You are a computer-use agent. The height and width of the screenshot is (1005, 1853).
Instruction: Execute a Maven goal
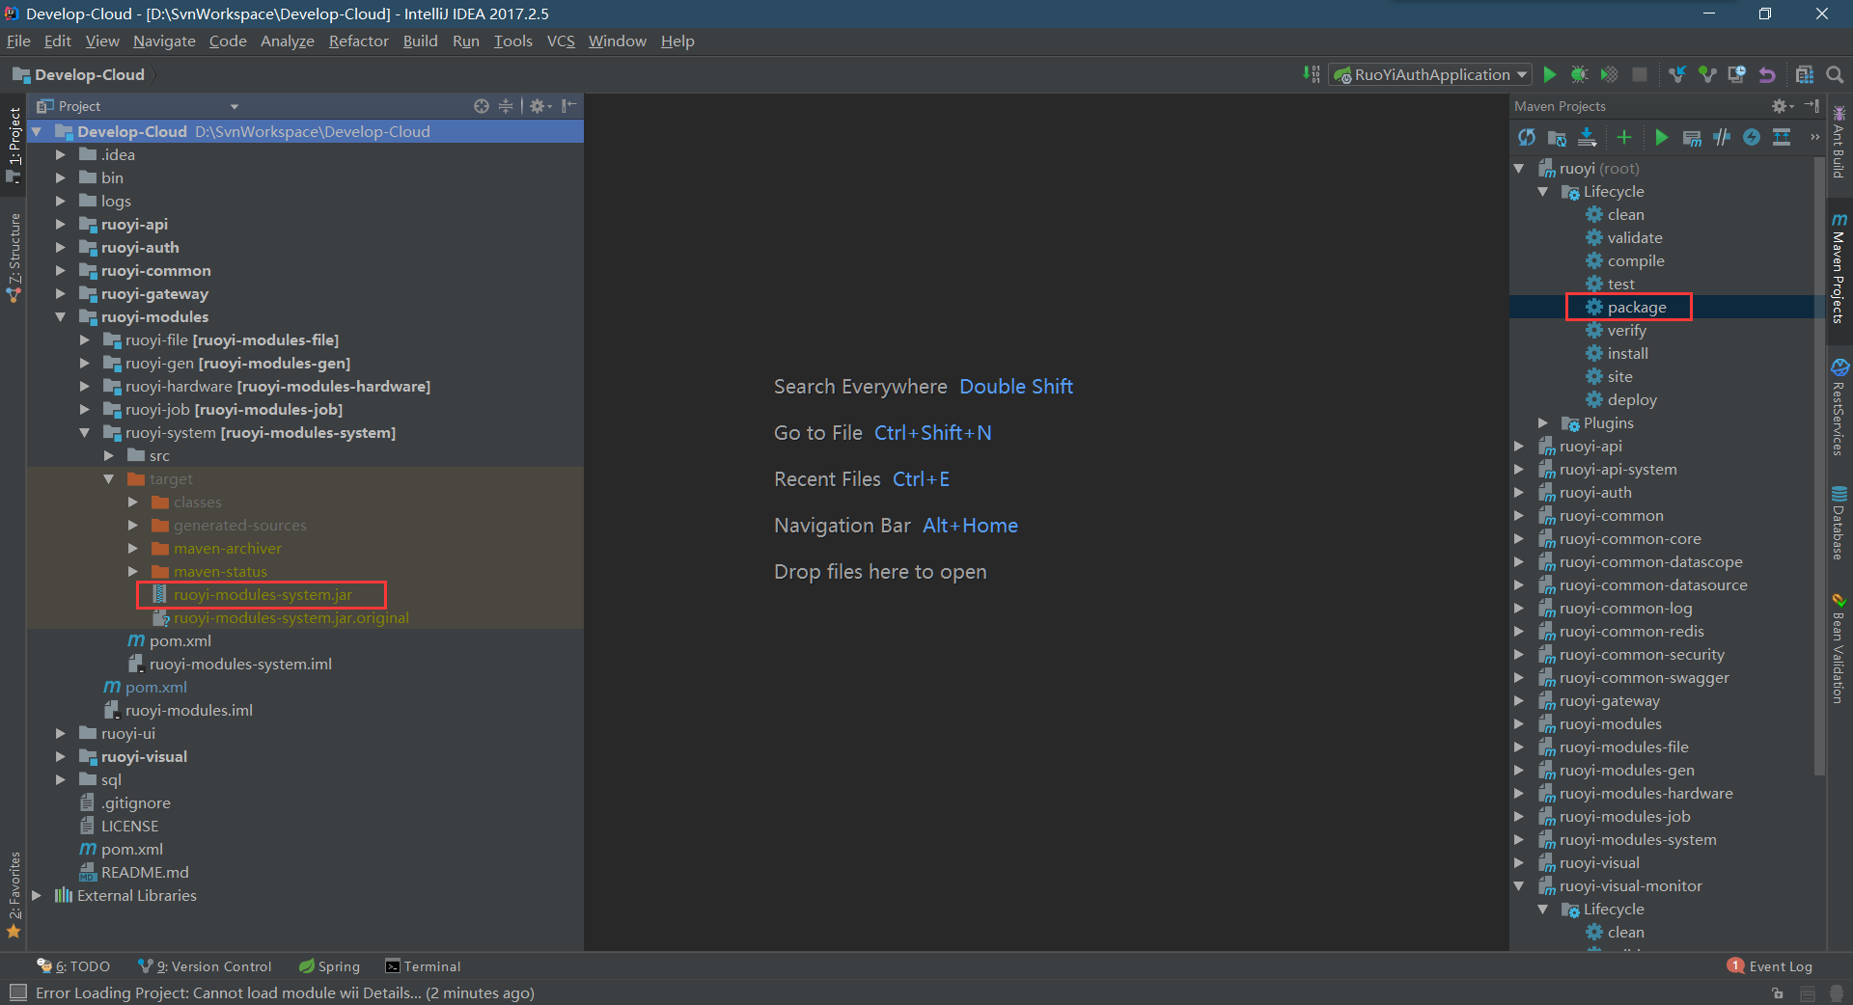click(1692, 138)
